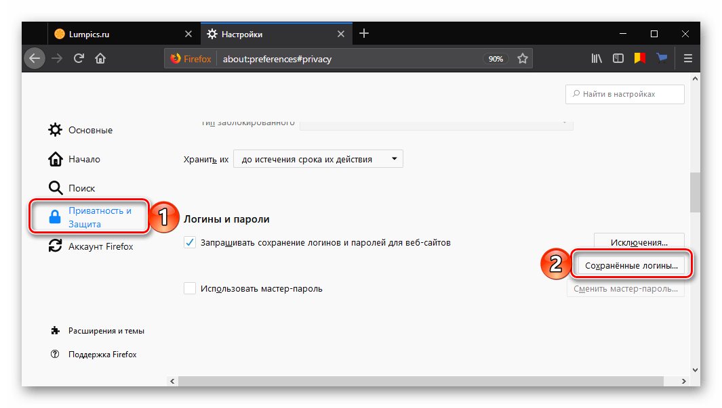Open the Основные settings category
722x408 pixels.
tap(81, 130)
